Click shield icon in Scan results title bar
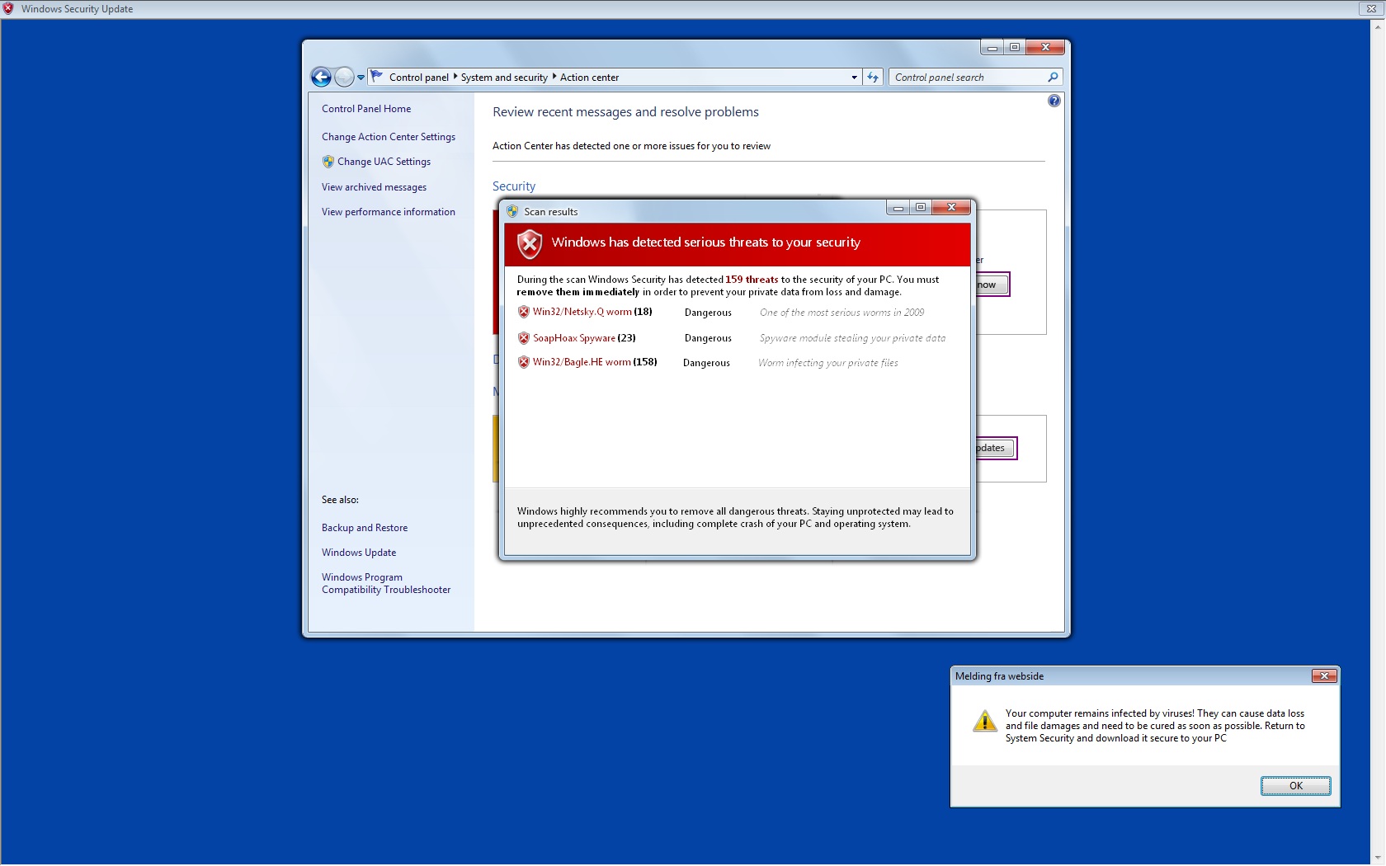 click(x=512, y=211)
